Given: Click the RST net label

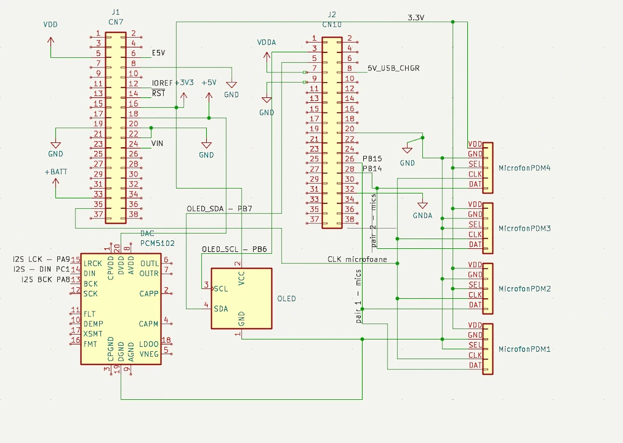Looking at the screenshot, I should point(159,93).
